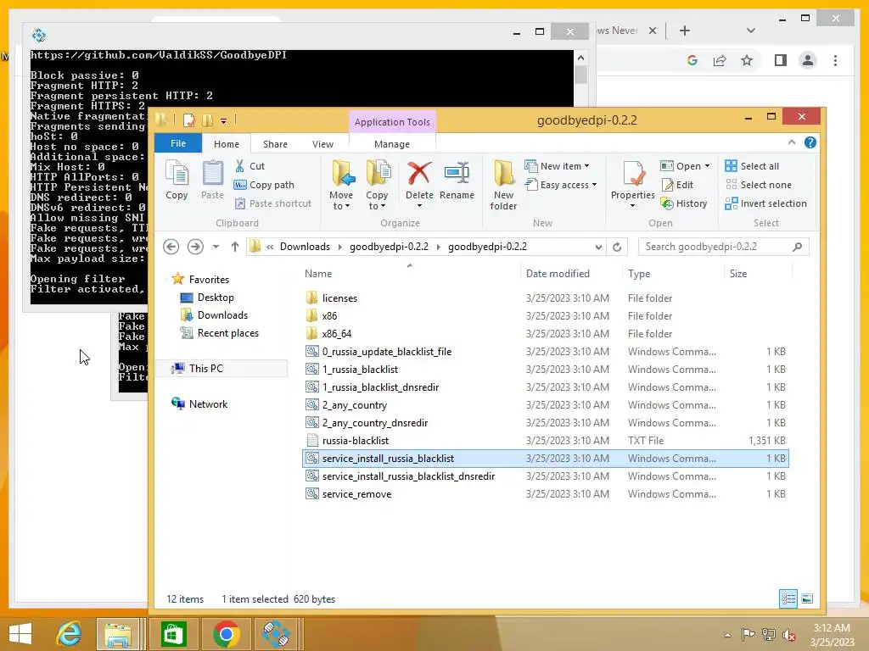Click the Chrome share page icon
The image size is (869, 651).
pos(720,60)
